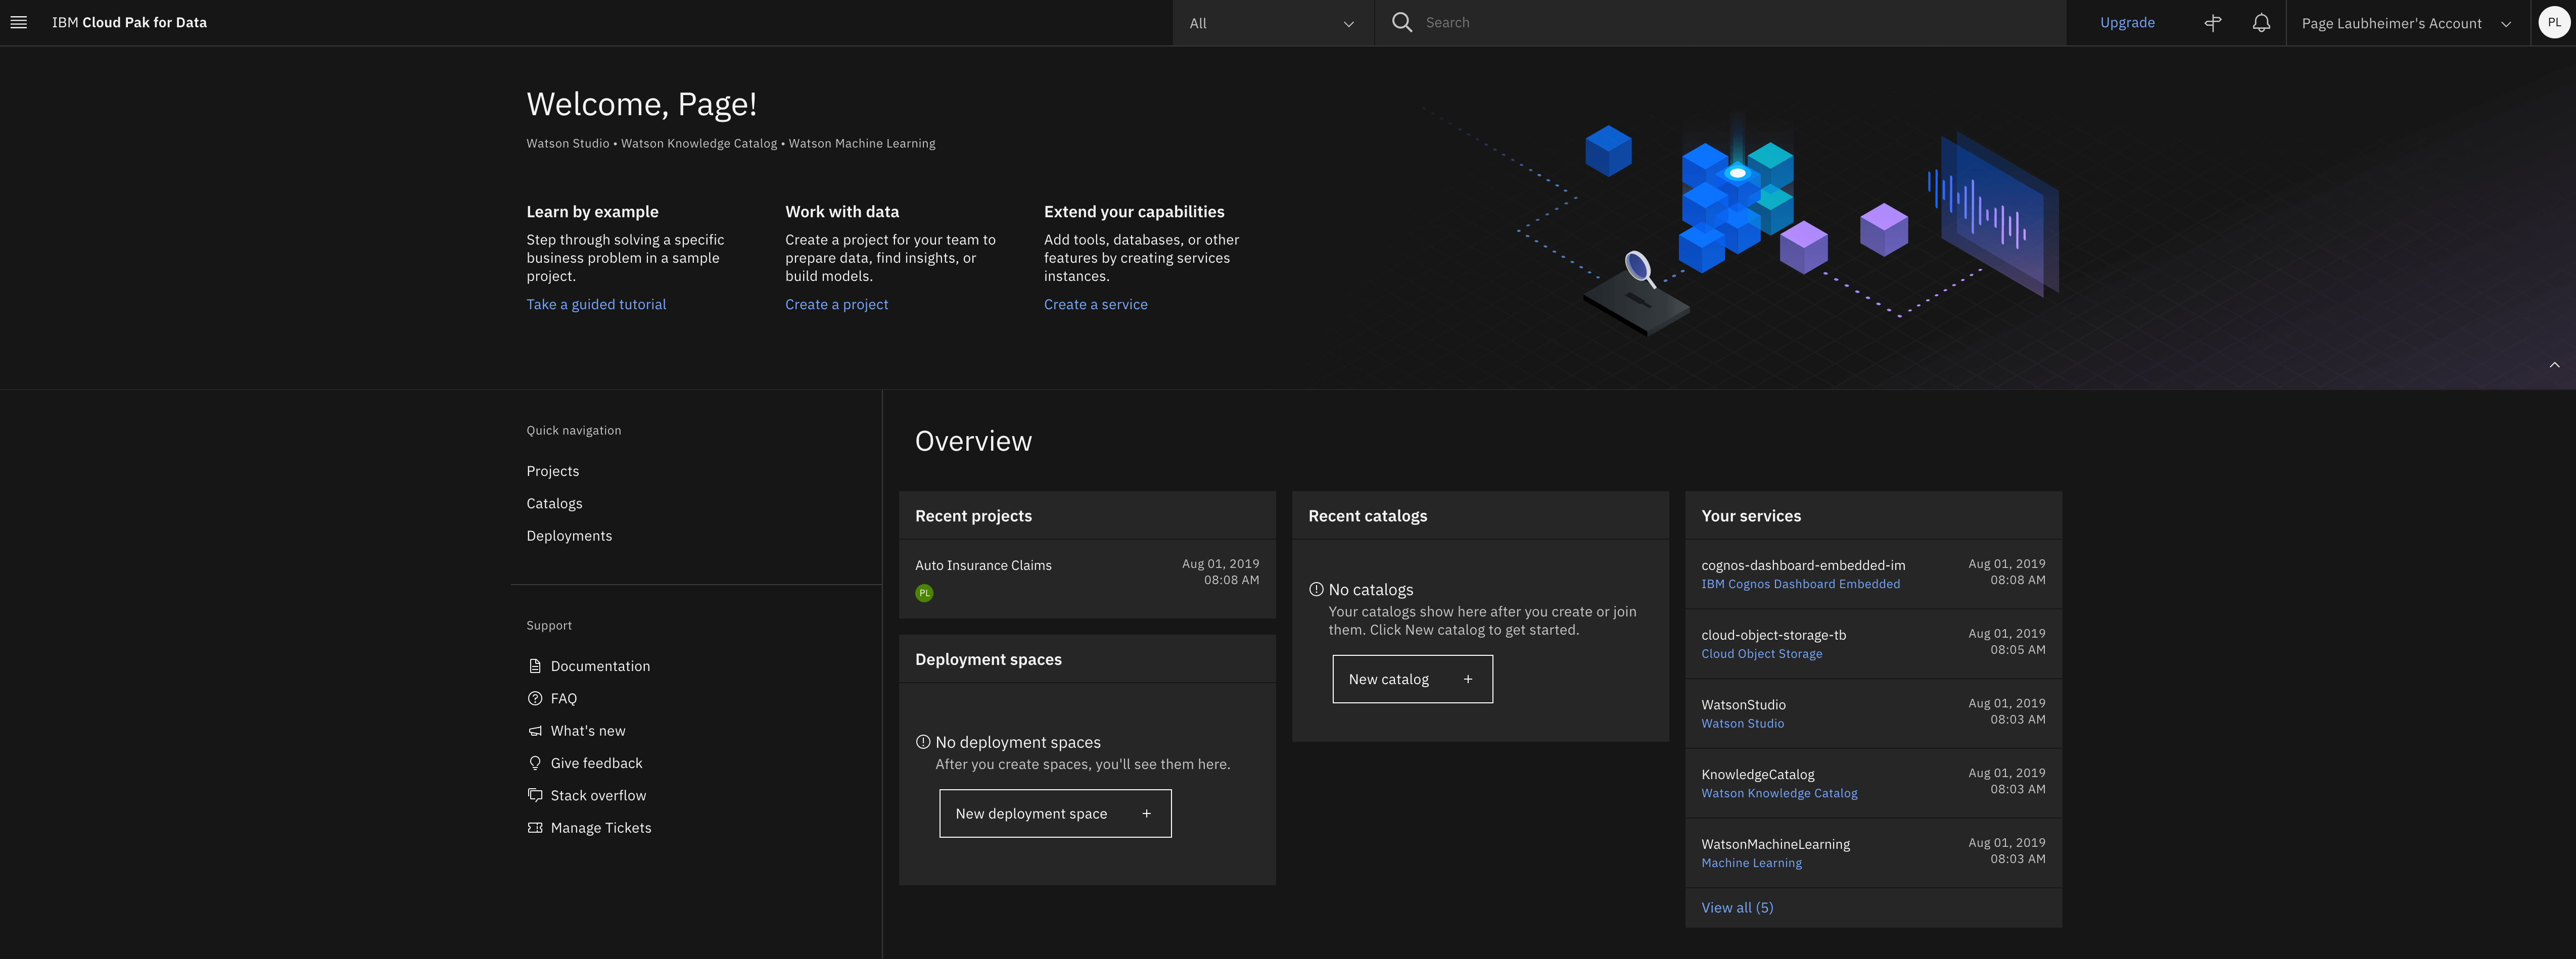Open the Take a guided tutorial link

[596, 304]
